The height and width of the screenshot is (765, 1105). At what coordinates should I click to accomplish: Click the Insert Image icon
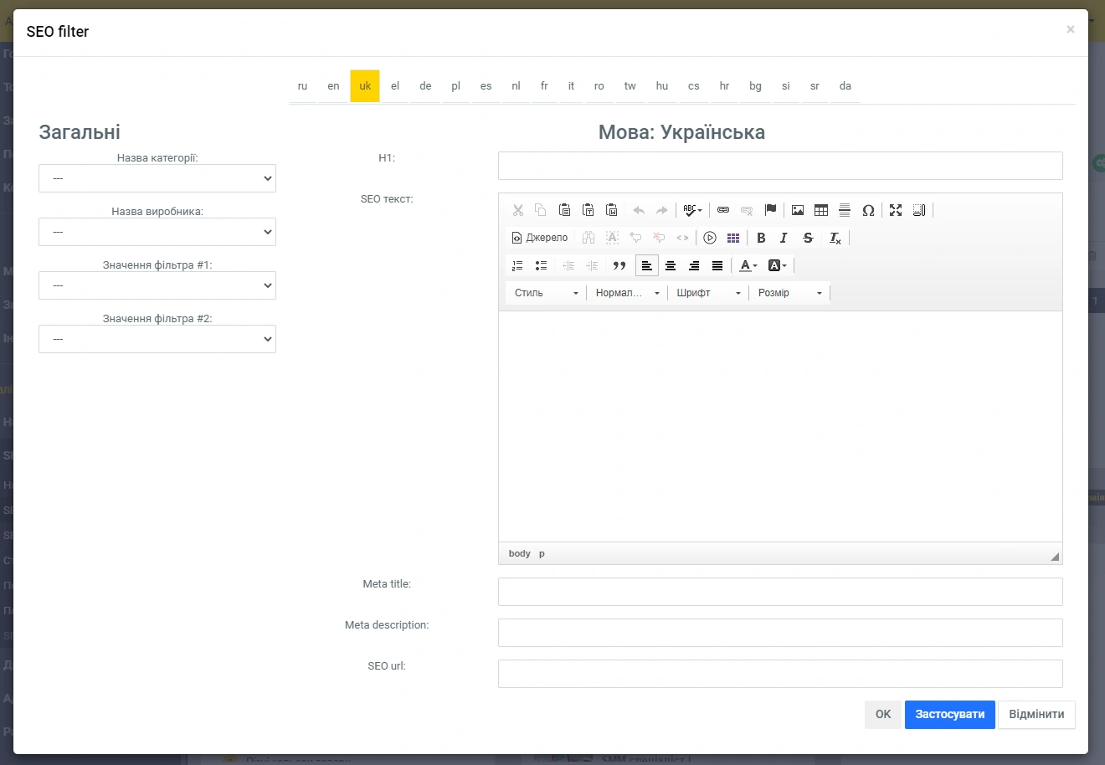[x=798, y=210]
